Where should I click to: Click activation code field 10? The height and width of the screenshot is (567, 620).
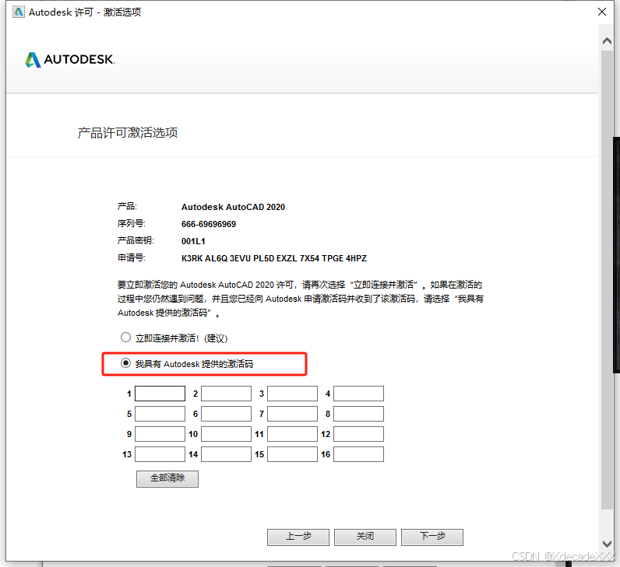(x=226, y=434)
